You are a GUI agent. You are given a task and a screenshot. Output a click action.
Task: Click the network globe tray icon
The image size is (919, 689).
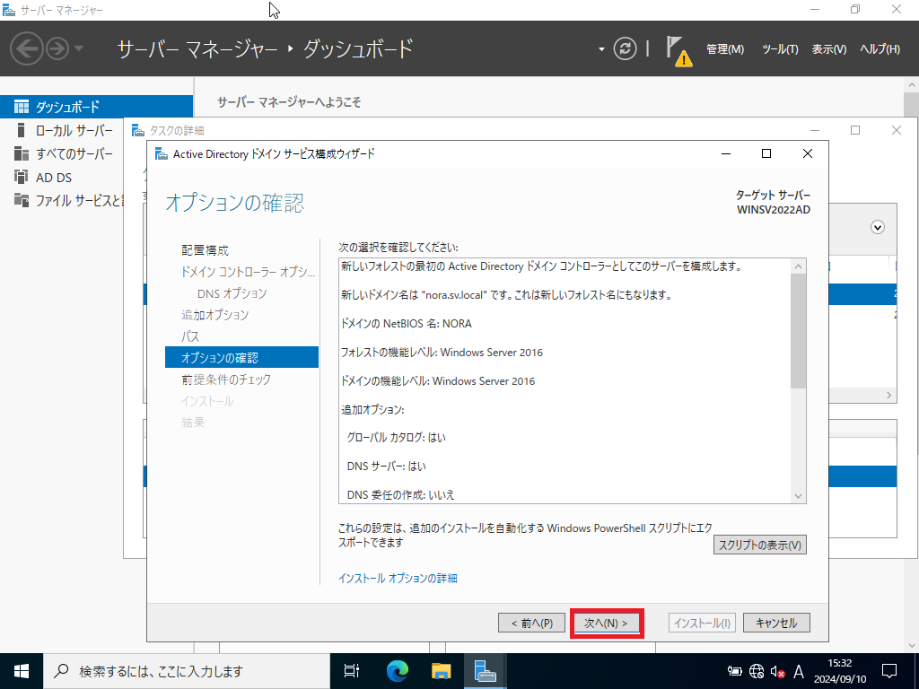(x=757, y=671)
